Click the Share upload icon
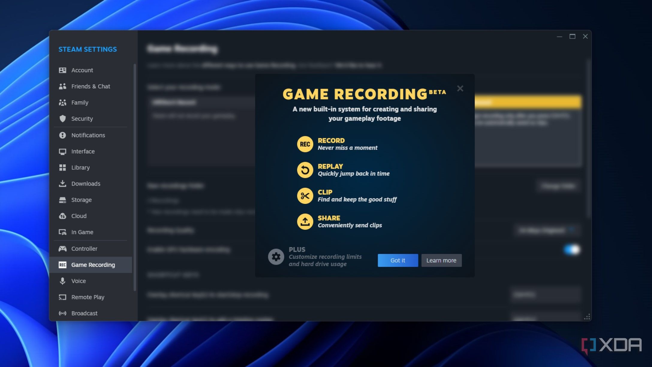This screenshot has width=652, height=367. [x=305, y=222]
